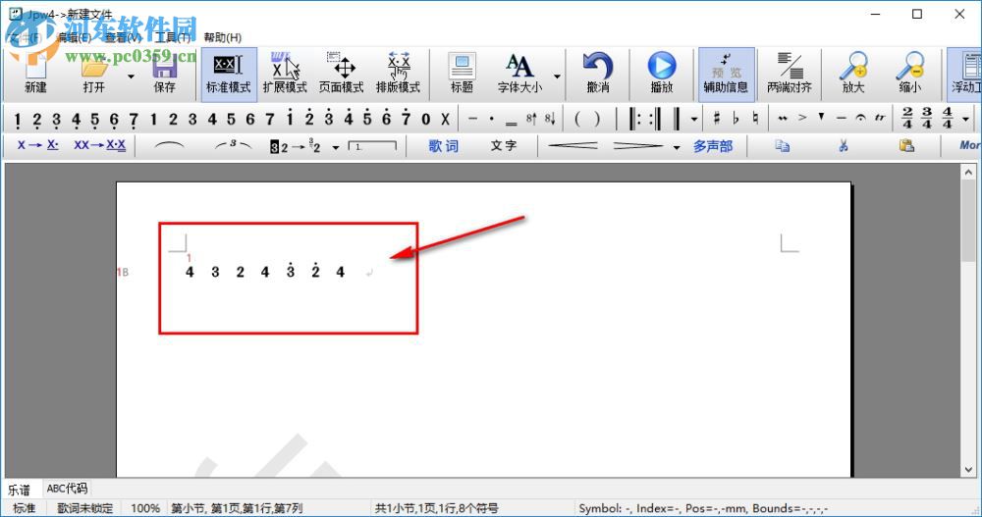This screenshot has height=517, width=982.
Task: Copy with the copy icon
Action: pos(782,146)
